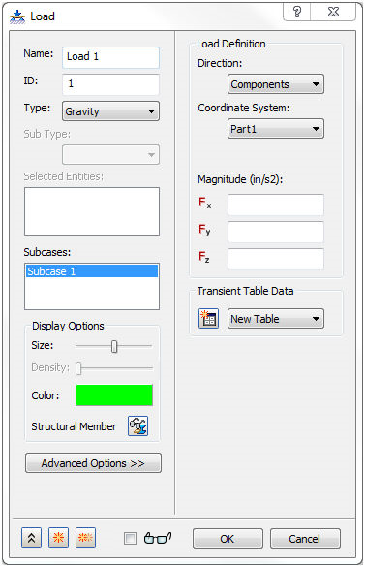Click the double up-arrow collapse icon

click(x=31, y=538)
